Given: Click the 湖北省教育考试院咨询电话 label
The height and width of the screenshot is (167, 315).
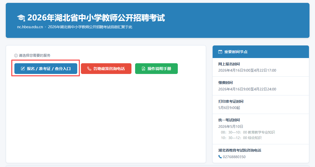Looking at the screenshot, I should pos(240,151).
